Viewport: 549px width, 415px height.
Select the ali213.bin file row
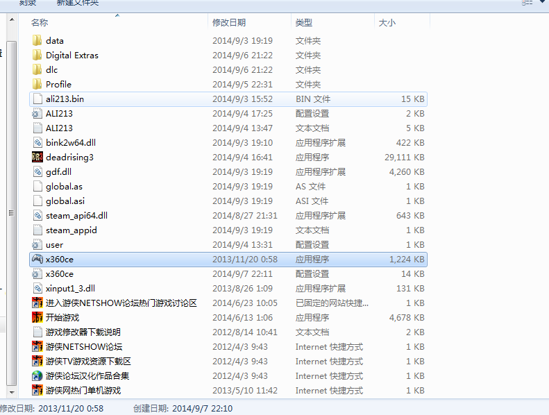228,99
